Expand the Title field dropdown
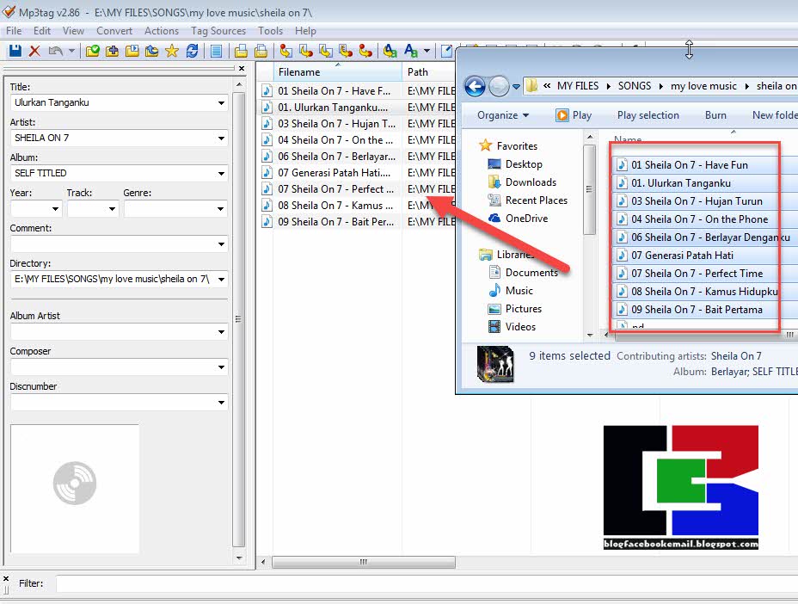 [221, 103]
